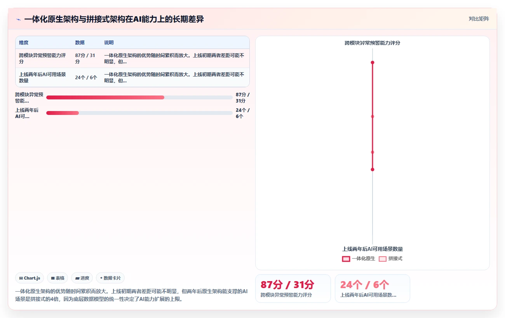Screen dimensions: 505x318
Task: Click the 跨模块异常预警 progress bar
Action: click(139, 97)
